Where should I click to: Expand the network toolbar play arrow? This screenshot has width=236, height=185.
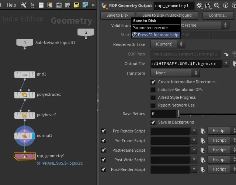93,5
